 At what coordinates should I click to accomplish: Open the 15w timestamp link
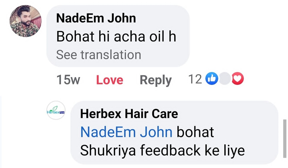[68, 80]
